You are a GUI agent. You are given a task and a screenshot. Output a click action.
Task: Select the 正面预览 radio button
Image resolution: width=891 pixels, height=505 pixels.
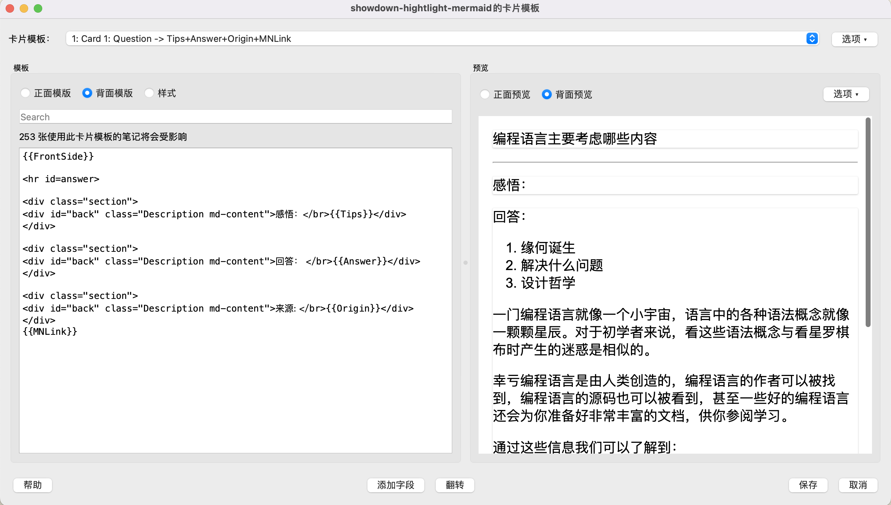(485, 95)
